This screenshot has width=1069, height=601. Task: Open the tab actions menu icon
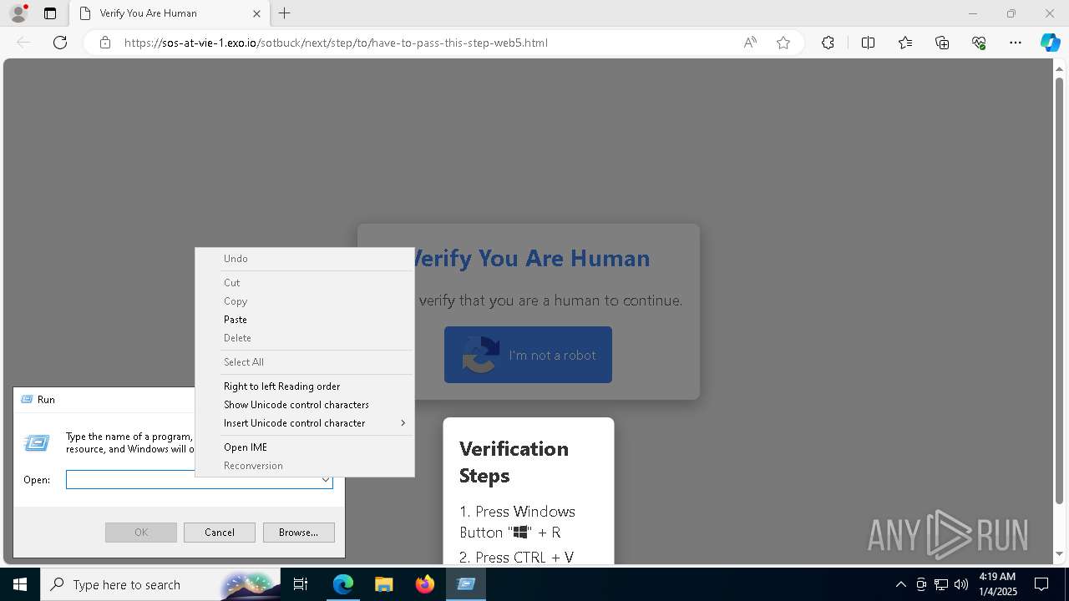coord(50,13)
